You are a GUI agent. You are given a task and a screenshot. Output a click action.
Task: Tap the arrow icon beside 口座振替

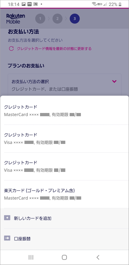click(x=7, y=238)
